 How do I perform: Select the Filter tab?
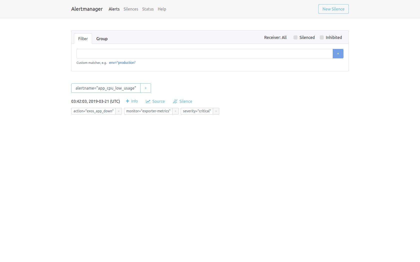coord(83,39)
